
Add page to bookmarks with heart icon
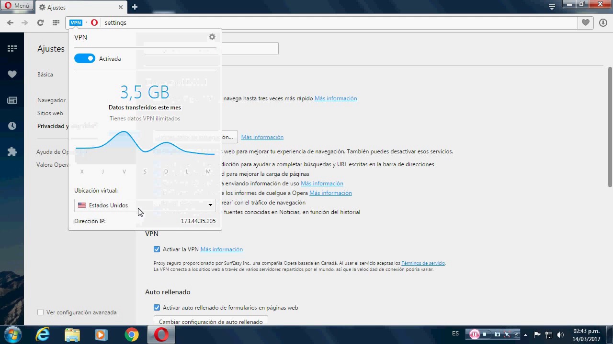tap(585, 22)
